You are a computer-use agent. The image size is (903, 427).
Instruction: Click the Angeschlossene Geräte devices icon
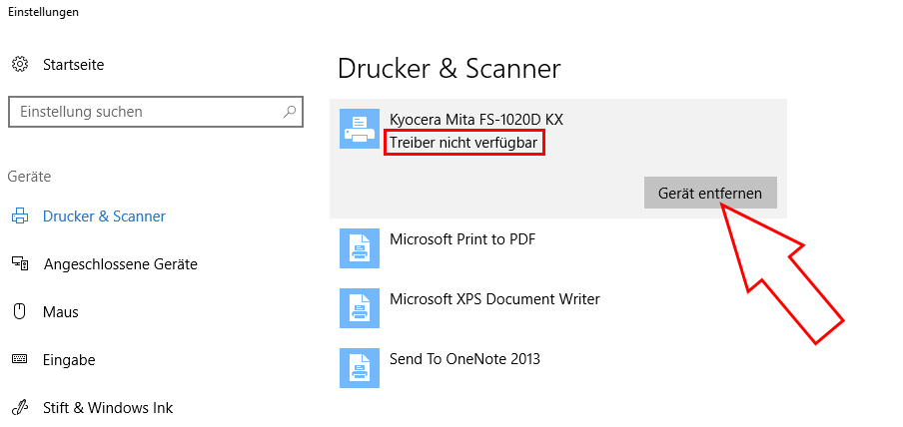click(x=20, y=264)
